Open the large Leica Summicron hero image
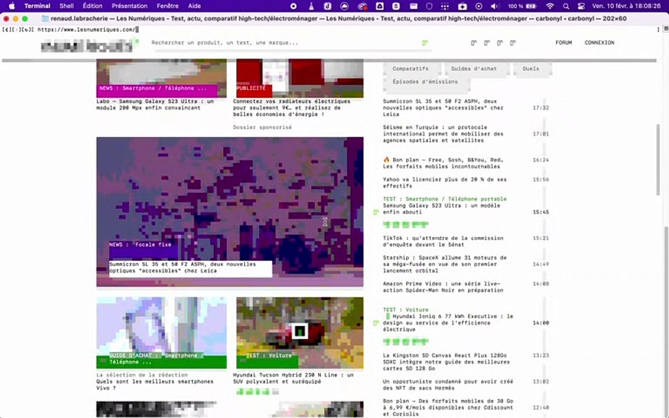The height and width of the screenshot is (418, 669). (230, 211)
